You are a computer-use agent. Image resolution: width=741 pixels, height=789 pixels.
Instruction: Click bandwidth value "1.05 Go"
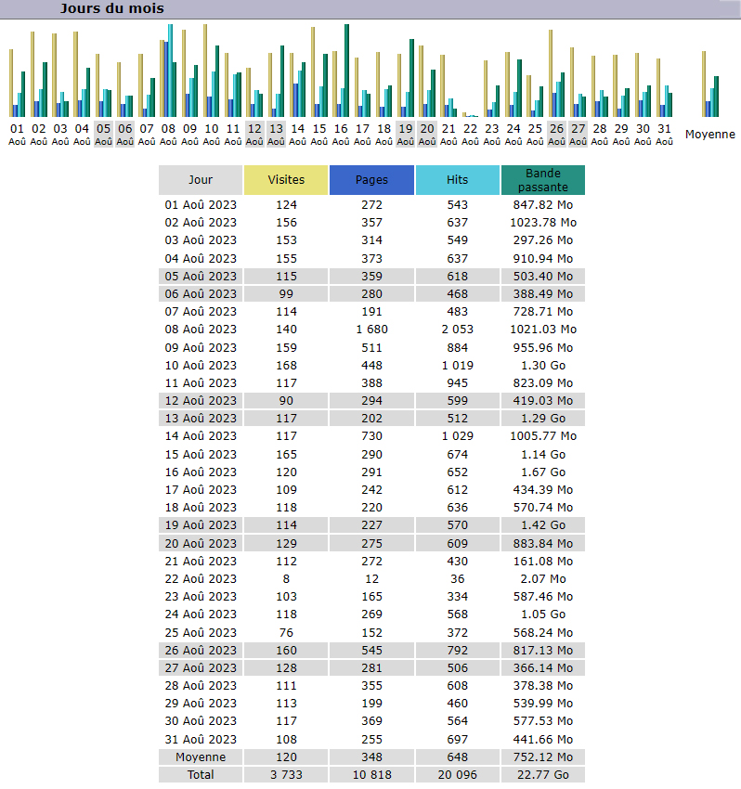[543, 614]
